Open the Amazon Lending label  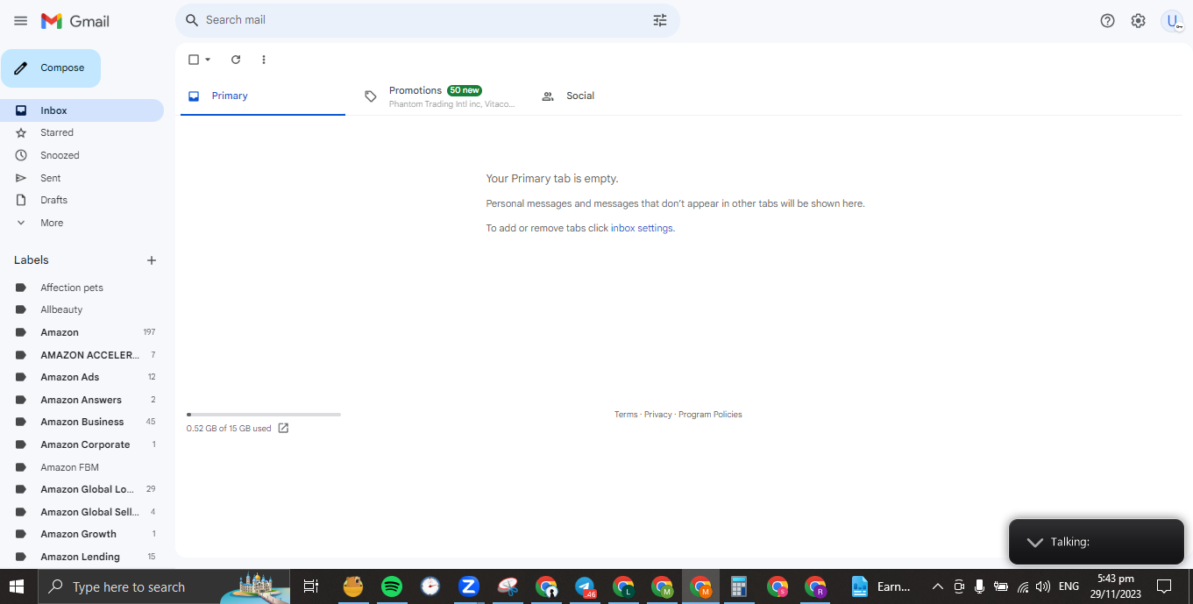pos(82,557)
